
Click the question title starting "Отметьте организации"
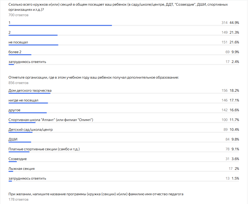pos(93,77)
